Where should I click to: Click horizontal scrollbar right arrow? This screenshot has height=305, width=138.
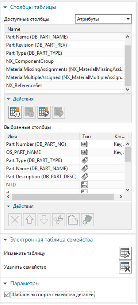[121, 197]
